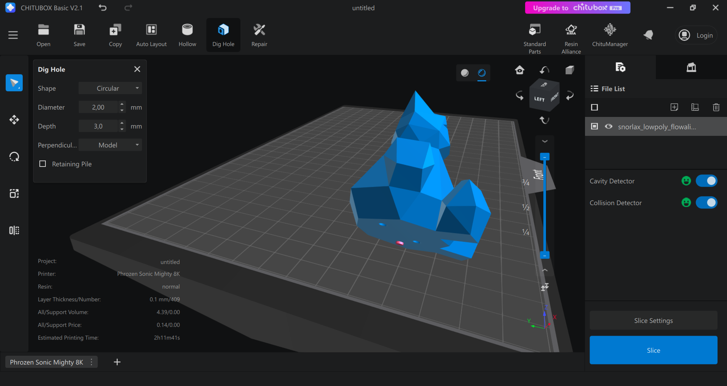
Task: Click the Open file toolbar icon
Action: tap(44, 35)
